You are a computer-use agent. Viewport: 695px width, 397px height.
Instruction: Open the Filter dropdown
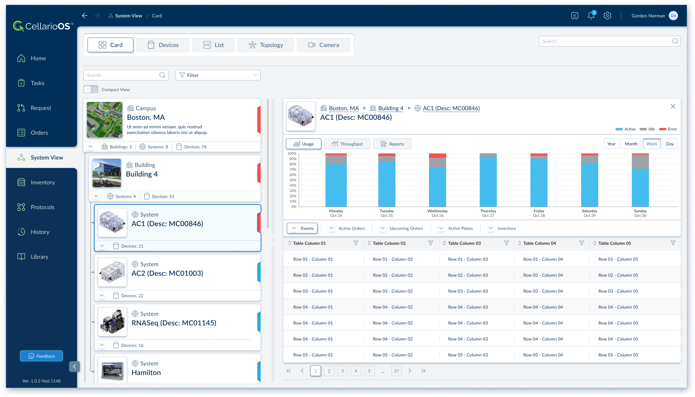pos(218,75)
